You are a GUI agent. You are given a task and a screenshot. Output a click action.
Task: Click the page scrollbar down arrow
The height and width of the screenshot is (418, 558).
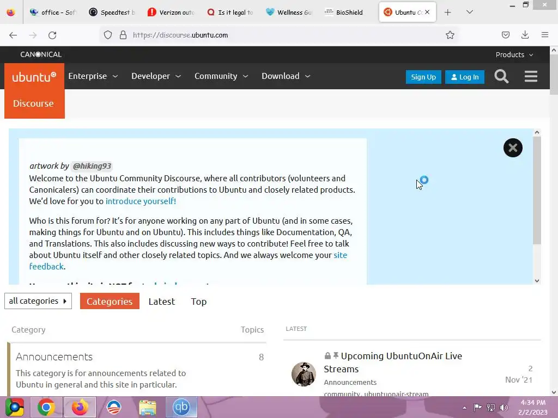click(x=554, y=392)
